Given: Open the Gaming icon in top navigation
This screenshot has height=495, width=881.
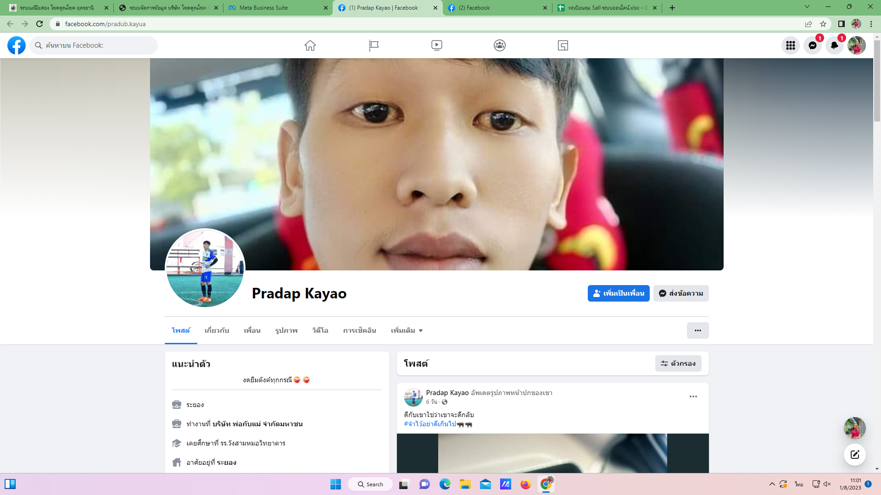Looking at the screenshot, I should [x=563, y=45].
